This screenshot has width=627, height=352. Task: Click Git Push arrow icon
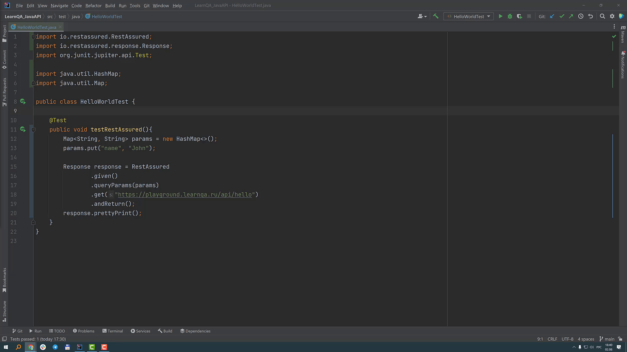(571, 16)
